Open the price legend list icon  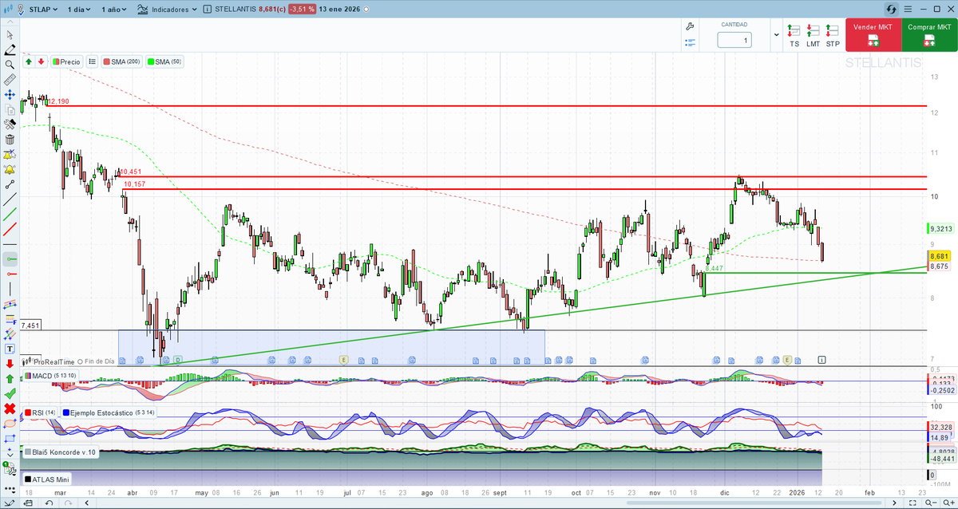(92, 61)
